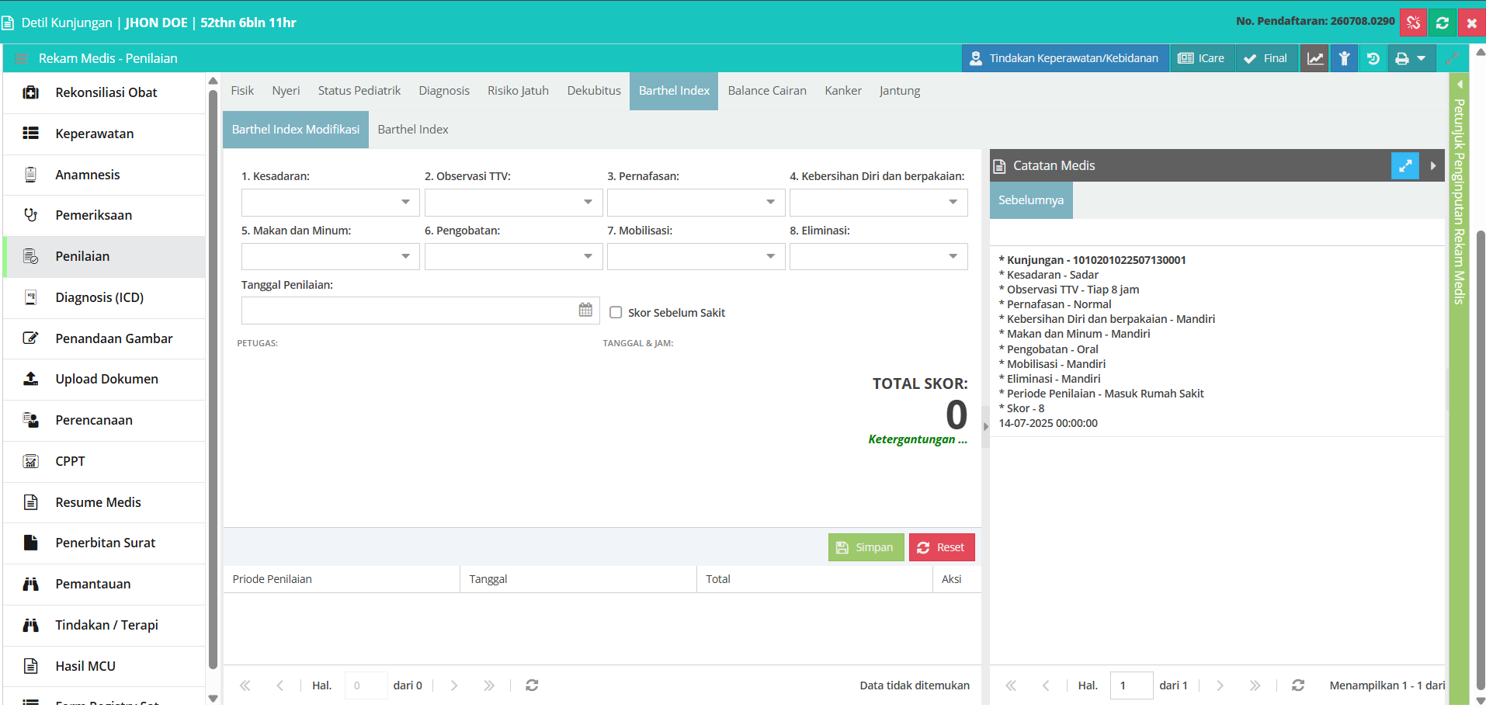Refresh the assessment history table
The height and width of the screenshot is (708, 1486).
[x=532, y=685]
